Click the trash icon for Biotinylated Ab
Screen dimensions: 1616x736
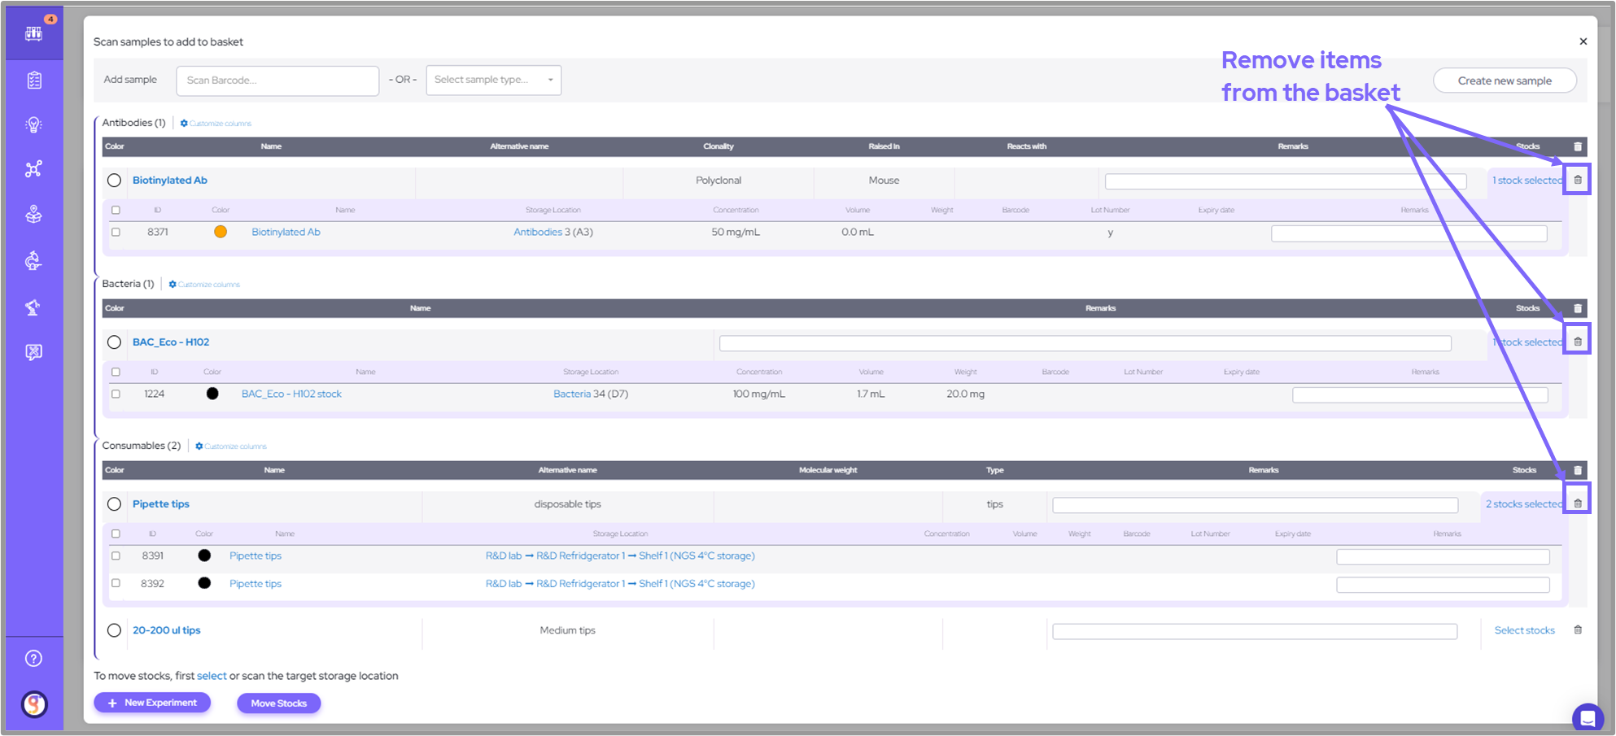tap(1577, 180)
